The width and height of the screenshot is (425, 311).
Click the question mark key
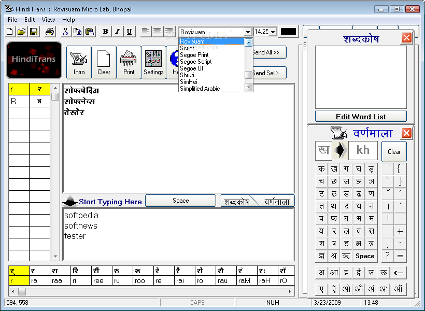pyautogui.click(x=388, y=256)
